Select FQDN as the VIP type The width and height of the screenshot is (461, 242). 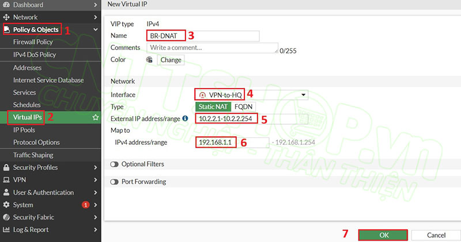pos(244,107)
